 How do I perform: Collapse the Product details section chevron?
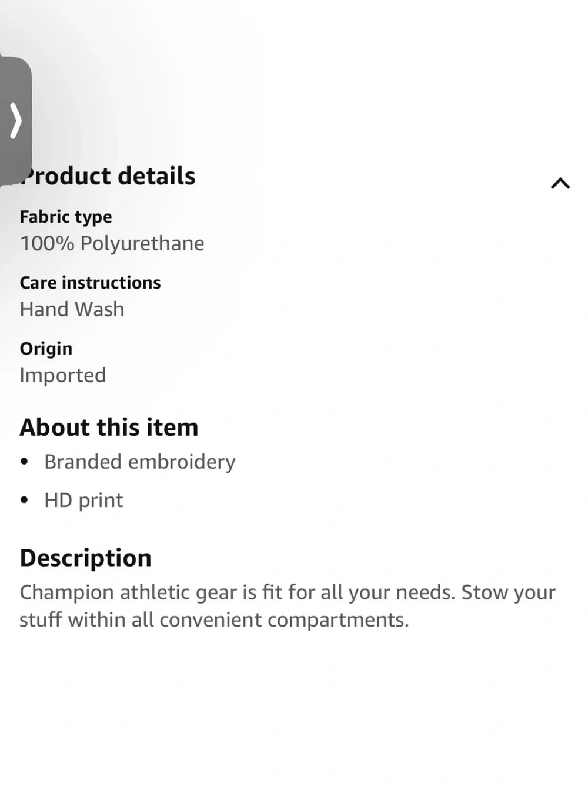click(x=560, y=184)
